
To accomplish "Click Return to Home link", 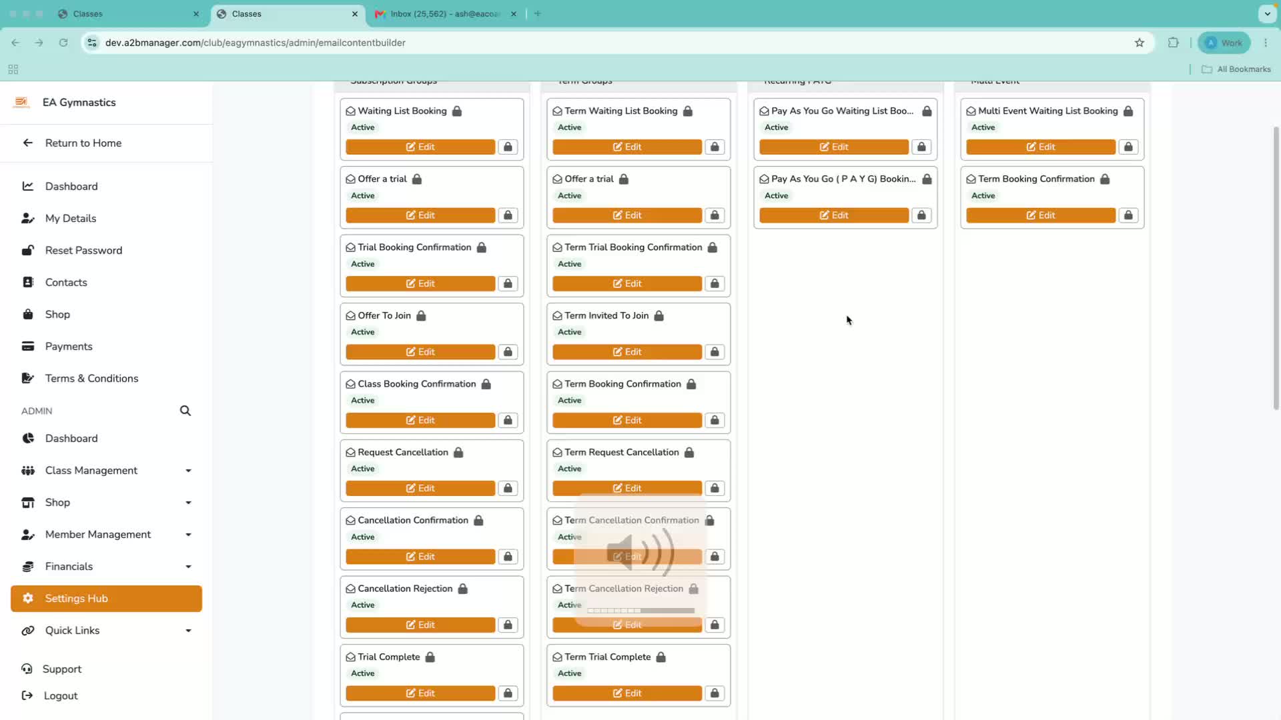I will pyautogui.click(x=83, y=143).
